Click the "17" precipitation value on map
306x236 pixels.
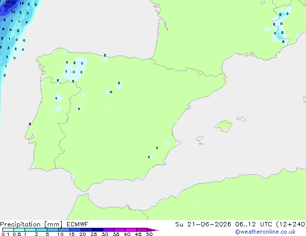[x=6, y=11]
